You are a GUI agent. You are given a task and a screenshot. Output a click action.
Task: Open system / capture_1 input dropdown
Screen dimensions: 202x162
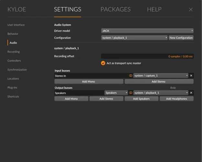[x=161, y=75]
